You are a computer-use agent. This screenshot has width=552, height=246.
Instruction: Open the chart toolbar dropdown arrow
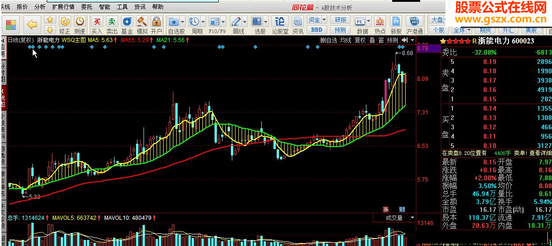412,40
